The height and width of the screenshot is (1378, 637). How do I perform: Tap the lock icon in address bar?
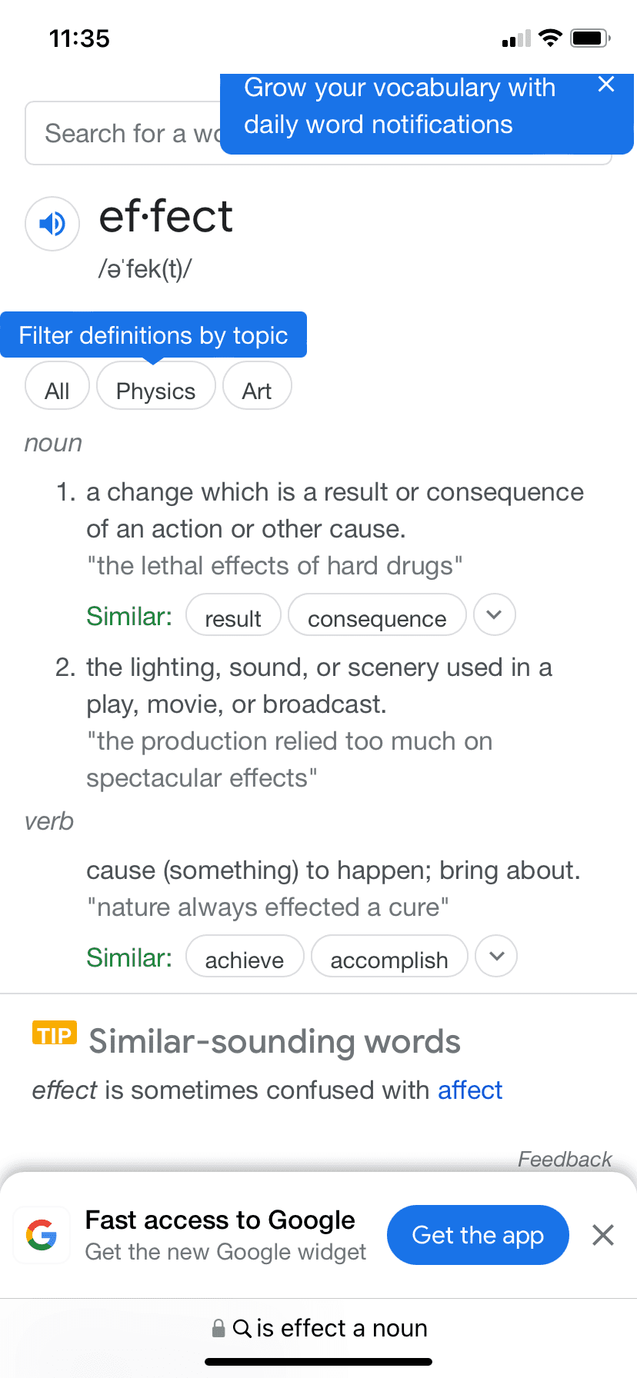(218, 1328)
